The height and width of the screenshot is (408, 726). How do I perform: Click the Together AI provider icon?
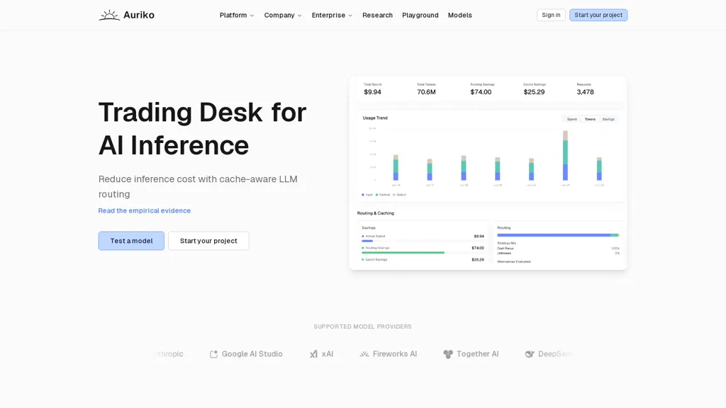pyautogui.click(x=448, y=354)
